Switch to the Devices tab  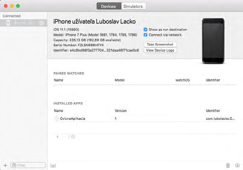point(109,6)
